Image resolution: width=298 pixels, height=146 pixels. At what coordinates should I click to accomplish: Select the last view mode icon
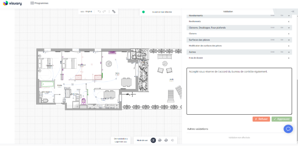173,140
